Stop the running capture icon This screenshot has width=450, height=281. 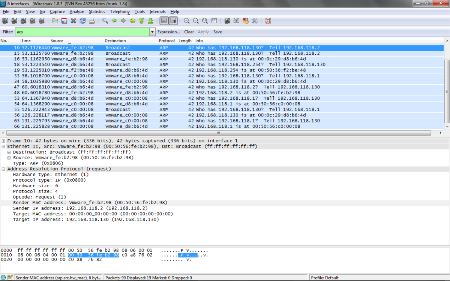(x=33, y=21)
